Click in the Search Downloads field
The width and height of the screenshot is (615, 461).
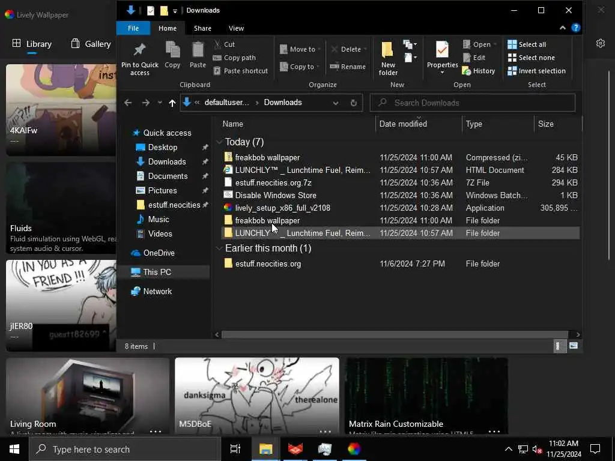click(472, 103)
